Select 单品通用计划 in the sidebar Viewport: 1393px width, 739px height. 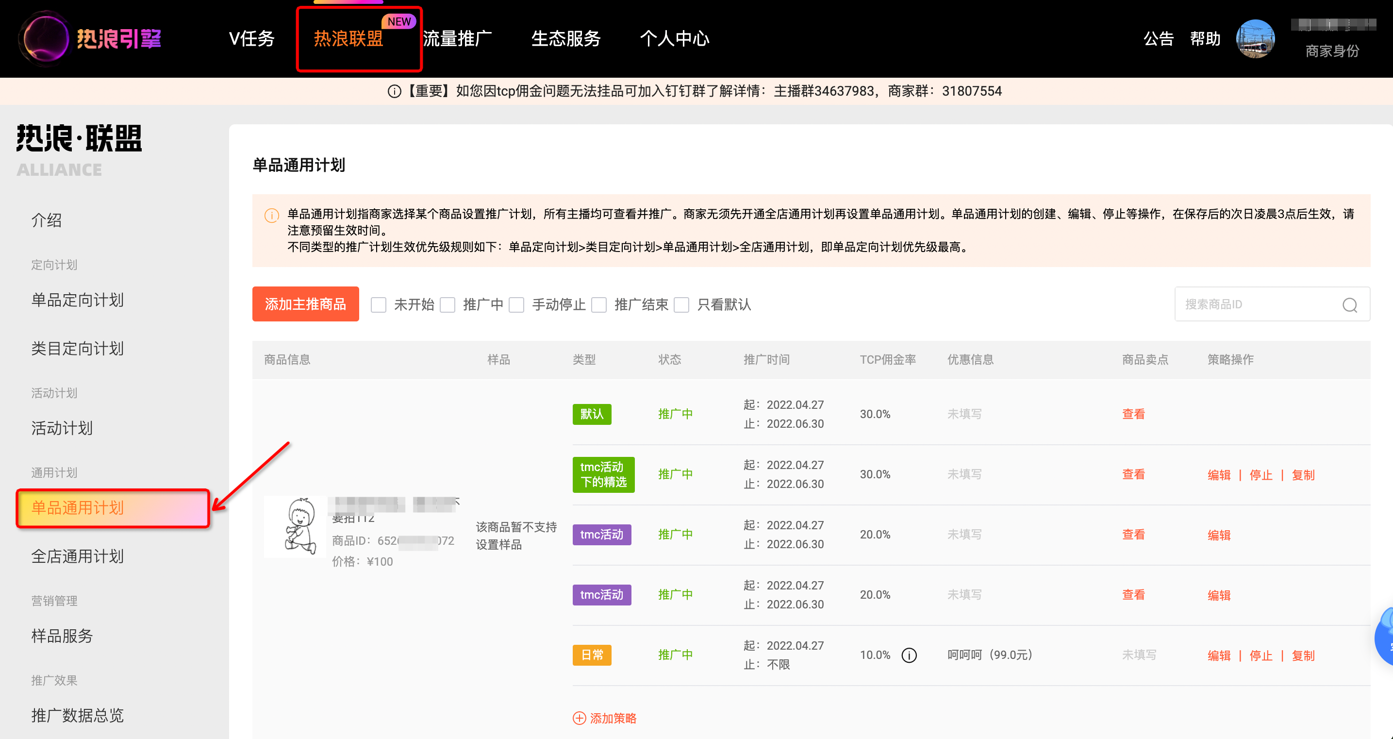coord(113,508)
